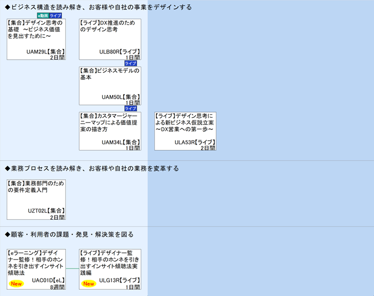Open the インサイト傾聴法実践編 card ULG13R
The width and height of the screenshot is (374, 296).
pyautogui.click(x=110, y=270)
